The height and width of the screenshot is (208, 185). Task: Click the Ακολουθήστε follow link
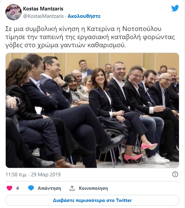point(84,16)
